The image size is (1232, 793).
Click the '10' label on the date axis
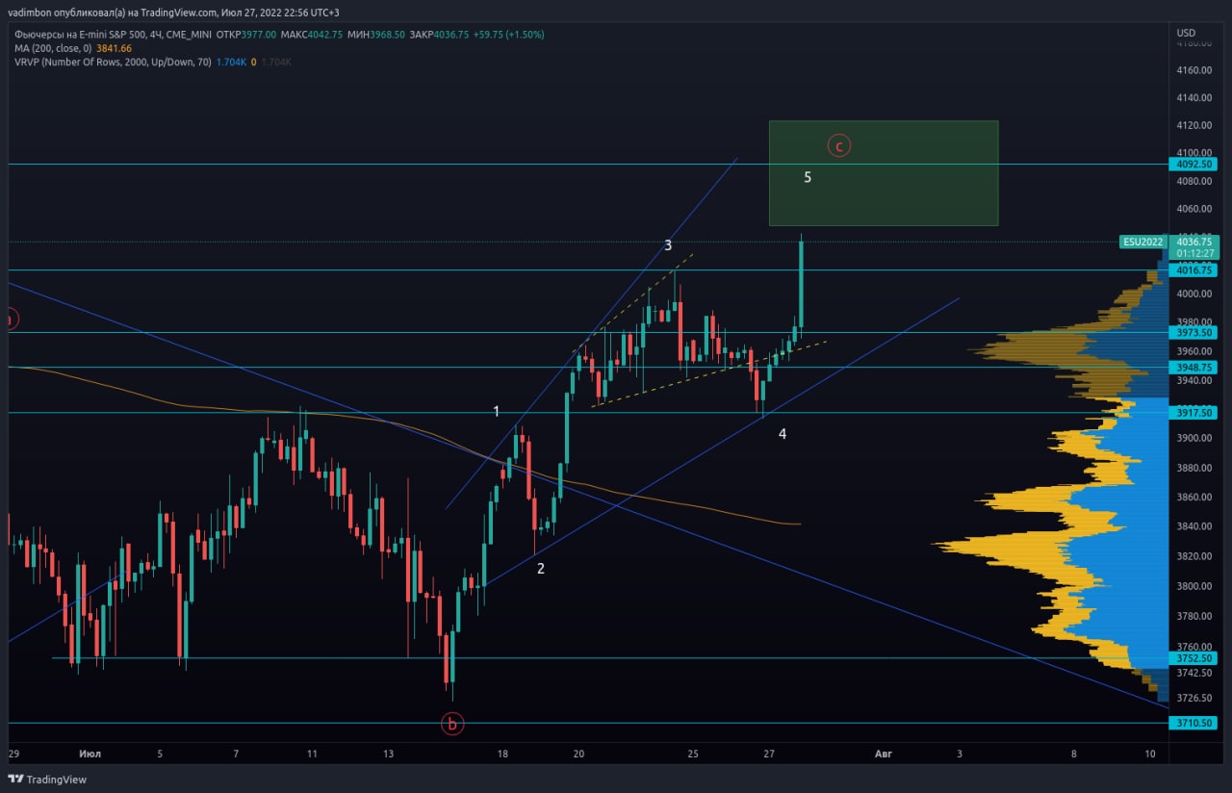(x=1150, y=754)
